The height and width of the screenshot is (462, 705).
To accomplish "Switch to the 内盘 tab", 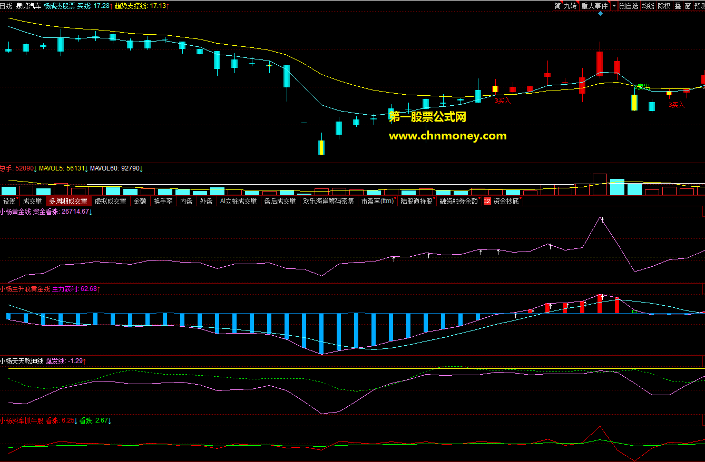I will (x=187, y=201).
